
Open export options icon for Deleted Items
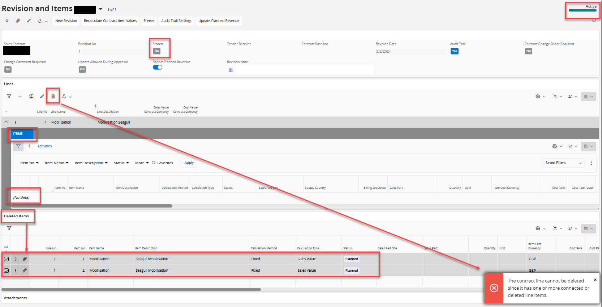click(555, 228)
